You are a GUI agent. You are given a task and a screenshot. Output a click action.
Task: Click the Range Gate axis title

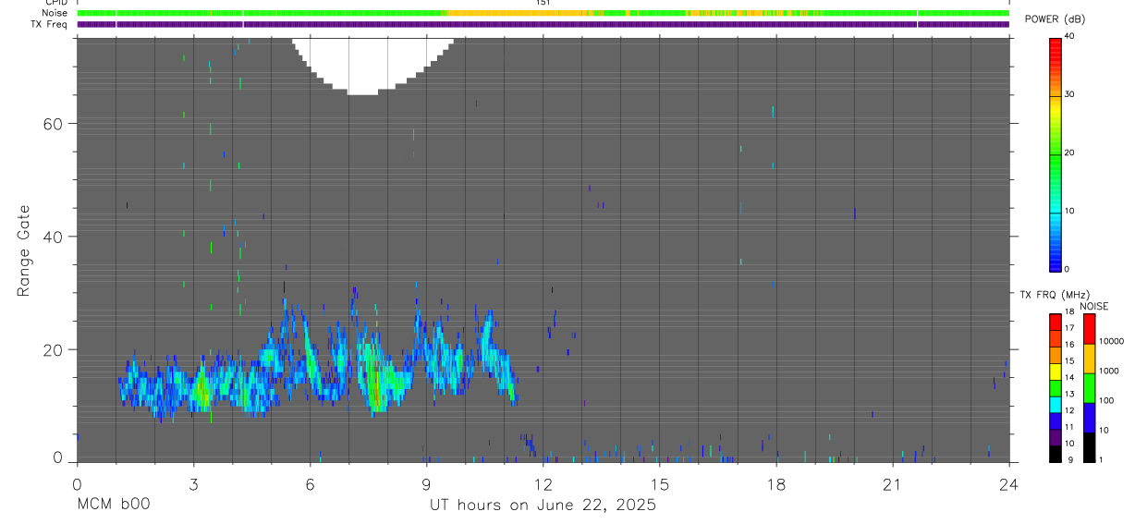coord(23,250)
